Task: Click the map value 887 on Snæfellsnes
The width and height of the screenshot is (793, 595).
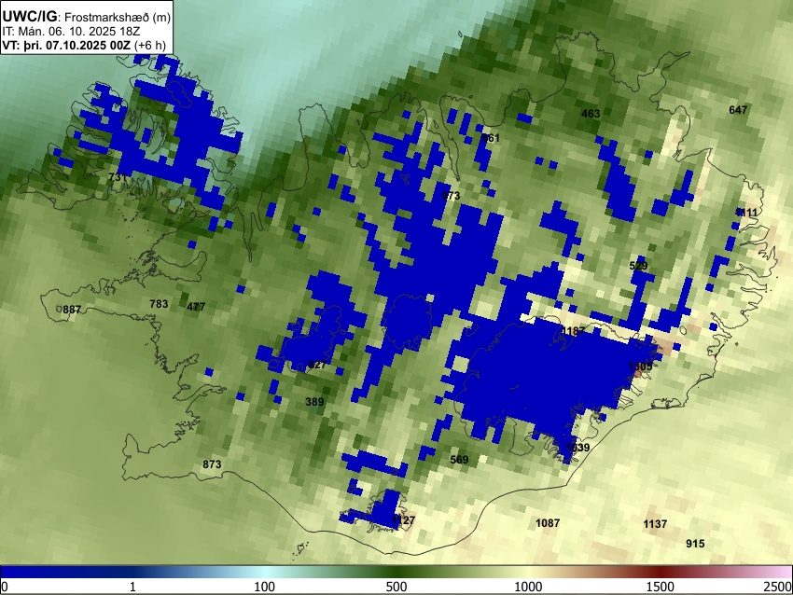Action: (72, 310)
